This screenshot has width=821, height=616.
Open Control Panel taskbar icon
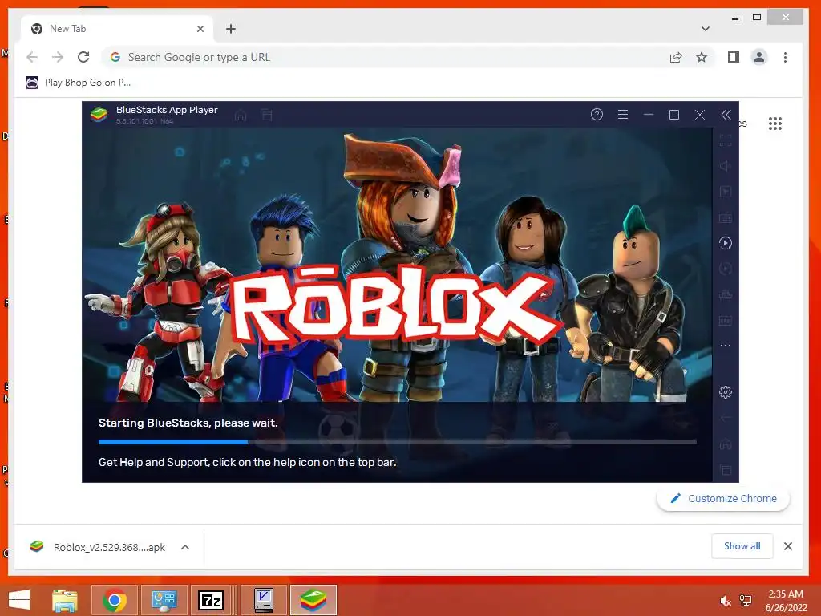click(164, 600)
